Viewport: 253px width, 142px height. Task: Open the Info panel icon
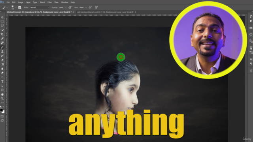251,34
